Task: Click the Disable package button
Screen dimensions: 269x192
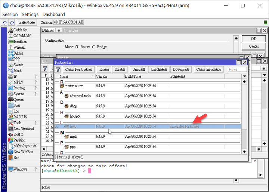Action: pyautogui.click(x=120, y=70)
